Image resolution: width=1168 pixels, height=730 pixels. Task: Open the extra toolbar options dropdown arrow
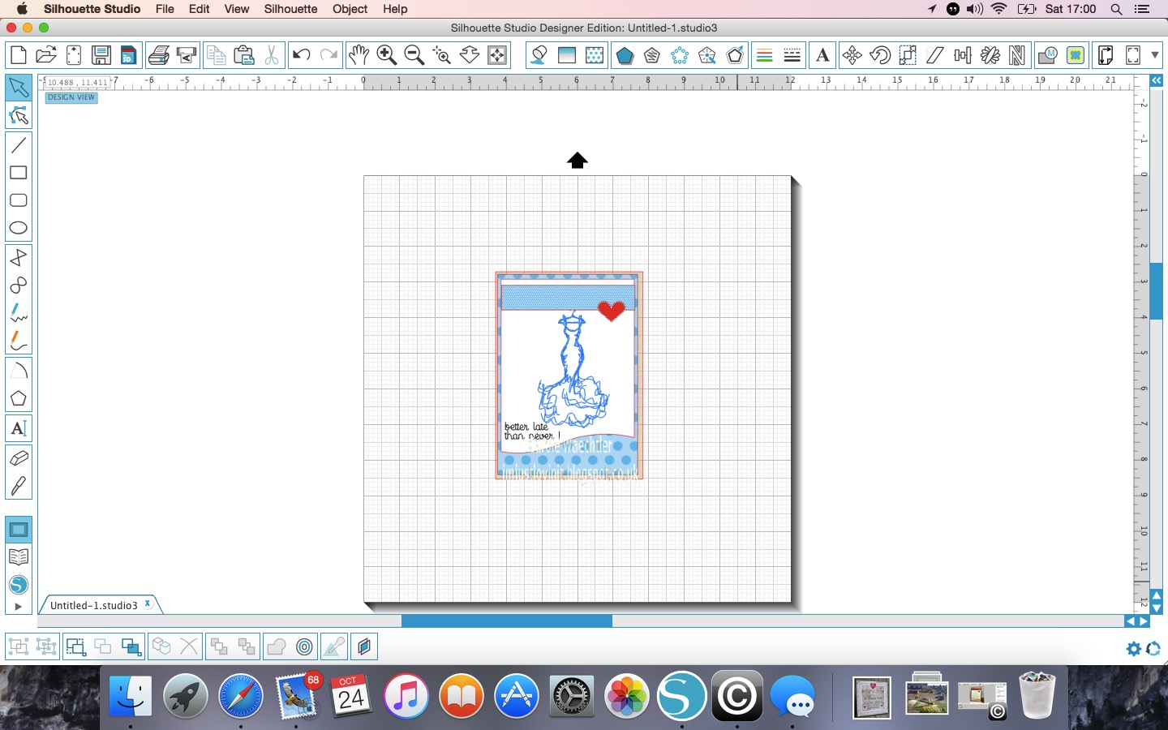(x=1153, y=55)
